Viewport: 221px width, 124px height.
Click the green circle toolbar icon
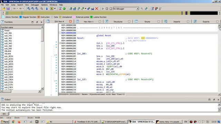[x=64, y=9]
